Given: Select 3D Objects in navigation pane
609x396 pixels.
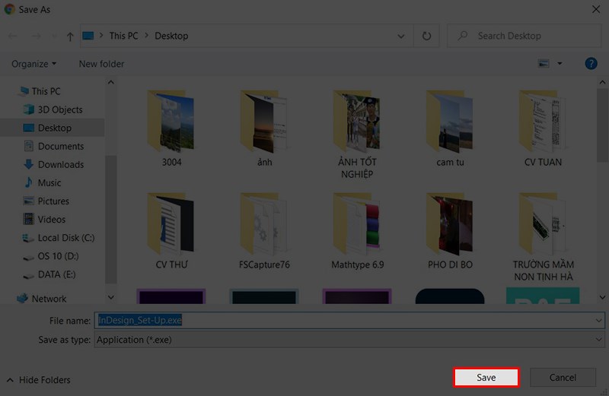Looking at the screenshot, I should [60, 109].
